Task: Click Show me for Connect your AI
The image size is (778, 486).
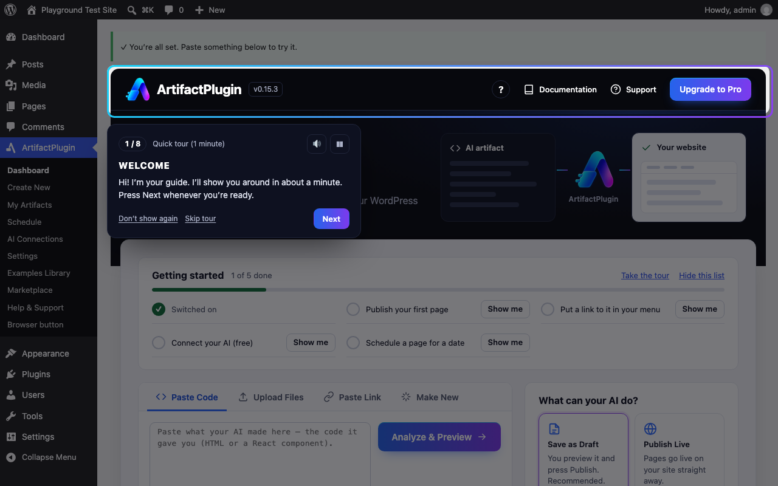Action: coord(311,343)
